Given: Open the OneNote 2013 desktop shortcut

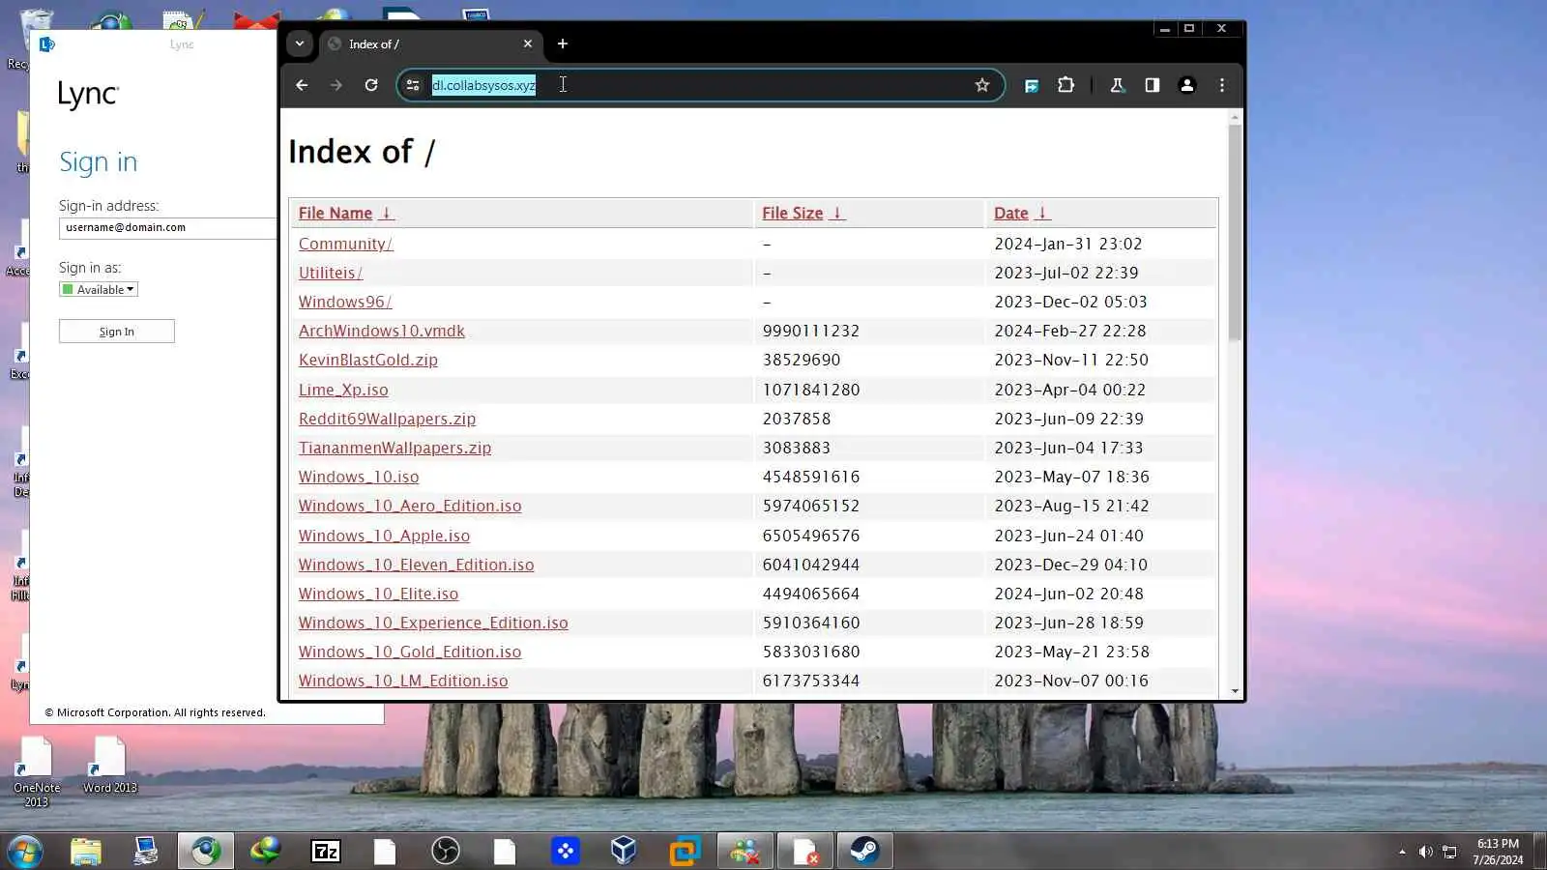Looking at the screenshot, I should point(37,771).
